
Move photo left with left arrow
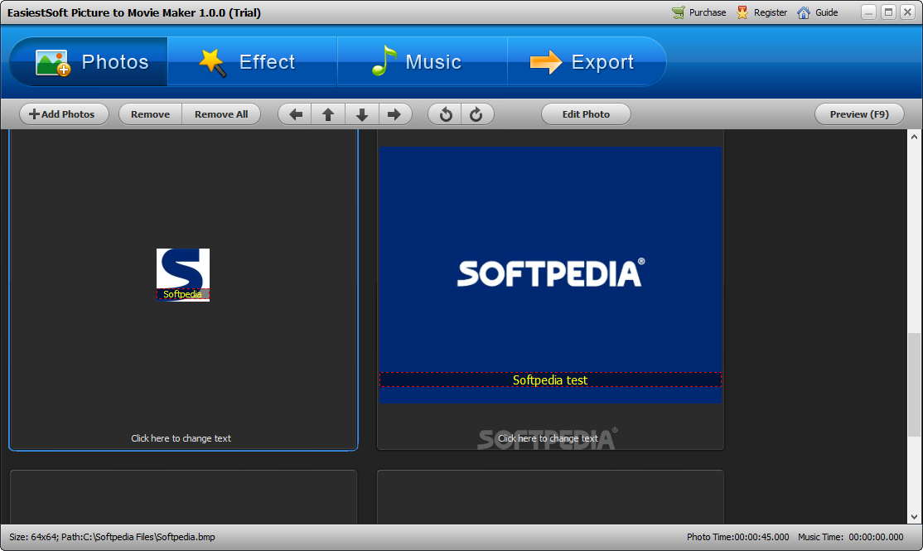pyautogui.click(x=296, y=114)
